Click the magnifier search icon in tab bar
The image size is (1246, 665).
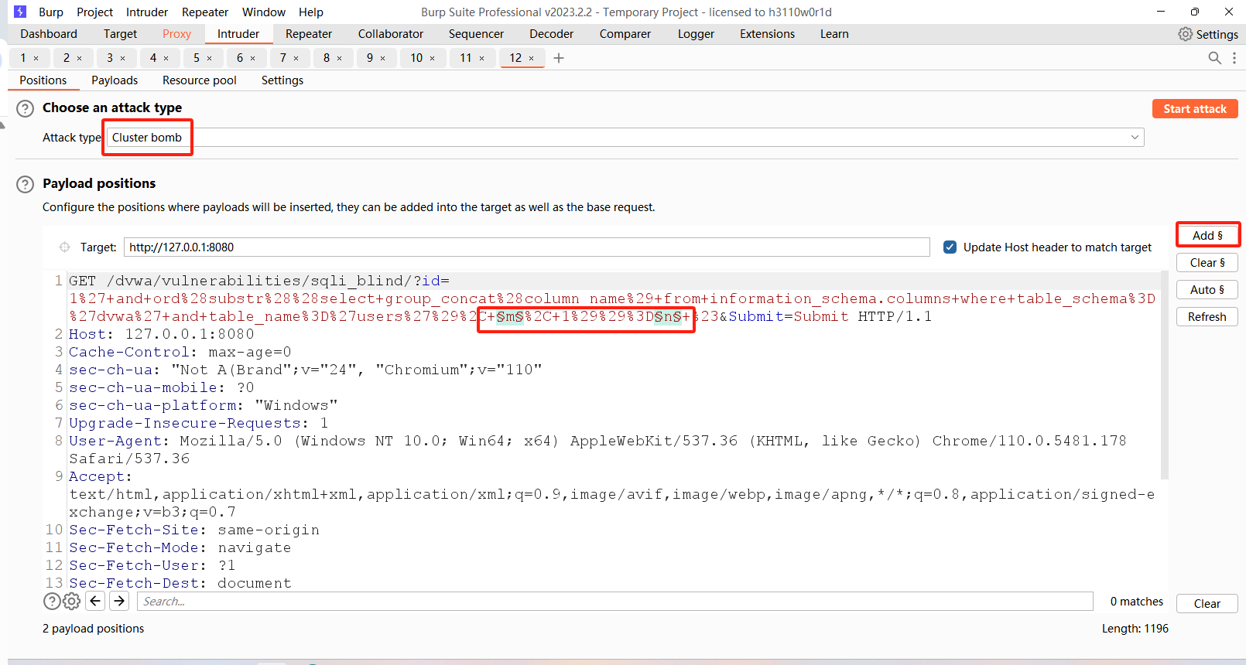[1214, 58]
